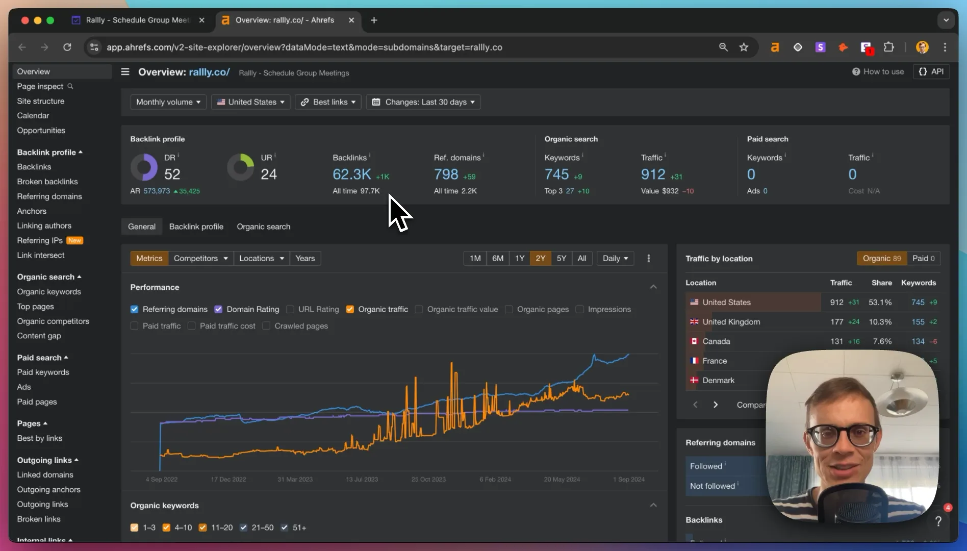
Task: Open the browser Extensions puzzle icon
Action: point(889,47)
